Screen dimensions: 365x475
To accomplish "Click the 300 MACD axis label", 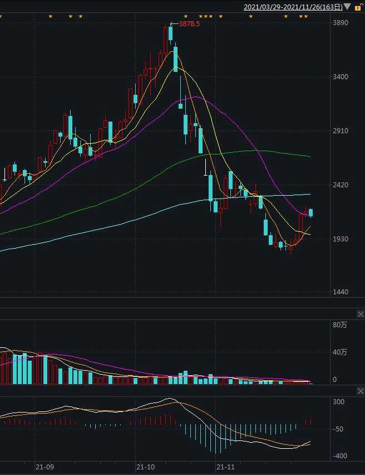I will 339,402.
